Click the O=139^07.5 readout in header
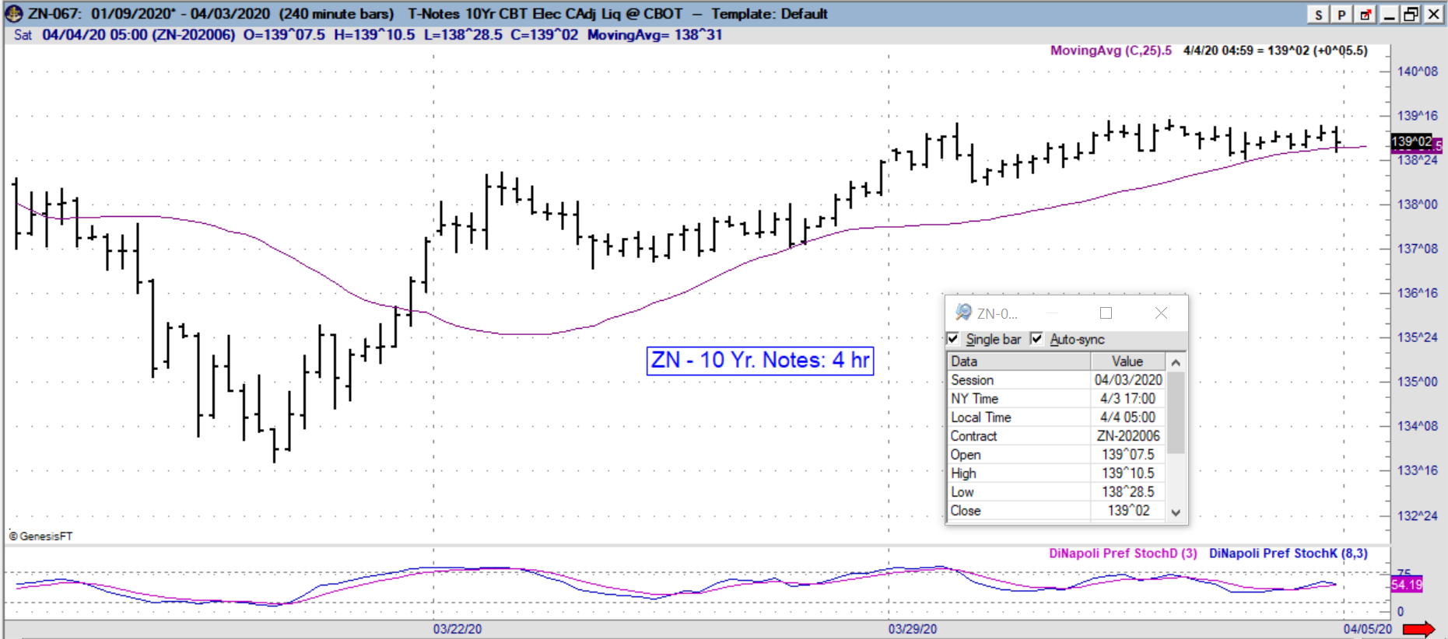The width and height of the screenshot is (1448, 639). click(284, 35)
